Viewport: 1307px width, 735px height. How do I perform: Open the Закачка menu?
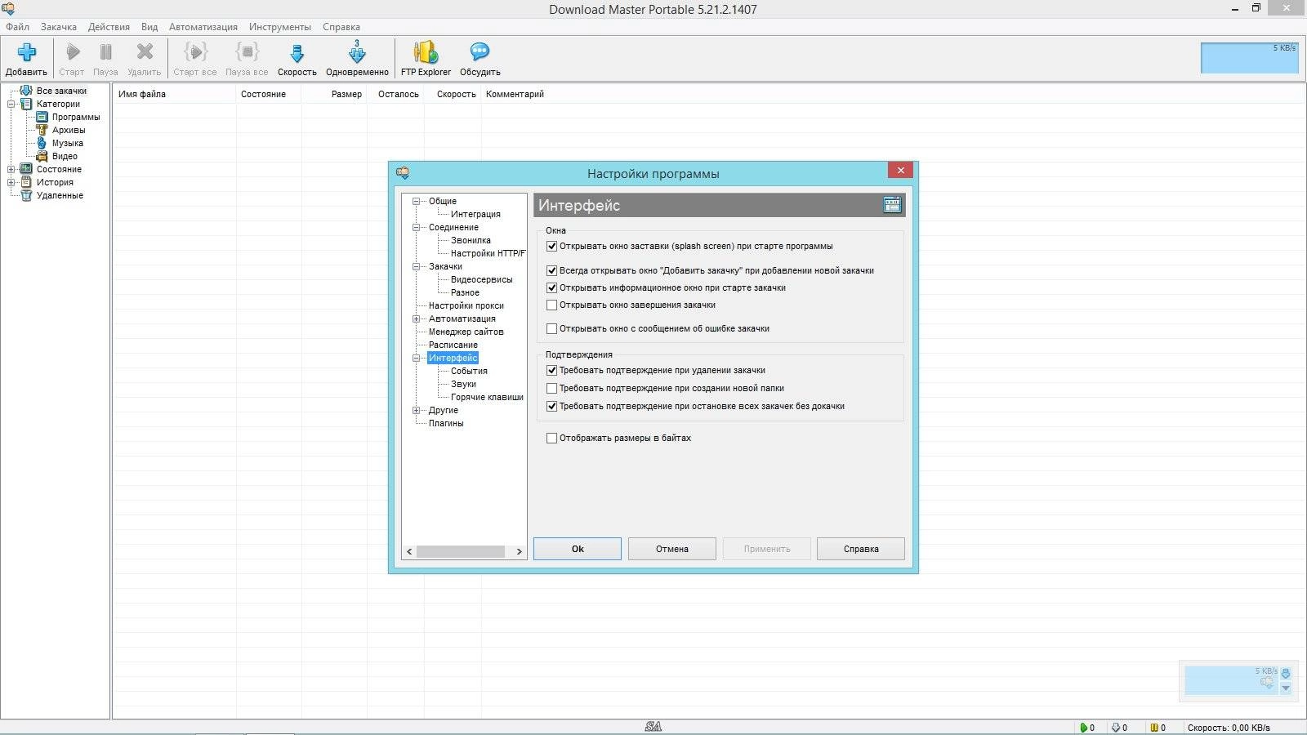[59, 27]
